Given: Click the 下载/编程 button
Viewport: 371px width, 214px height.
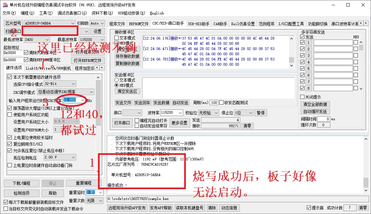Looking at the screenshot, I should (x=21, y=183).
